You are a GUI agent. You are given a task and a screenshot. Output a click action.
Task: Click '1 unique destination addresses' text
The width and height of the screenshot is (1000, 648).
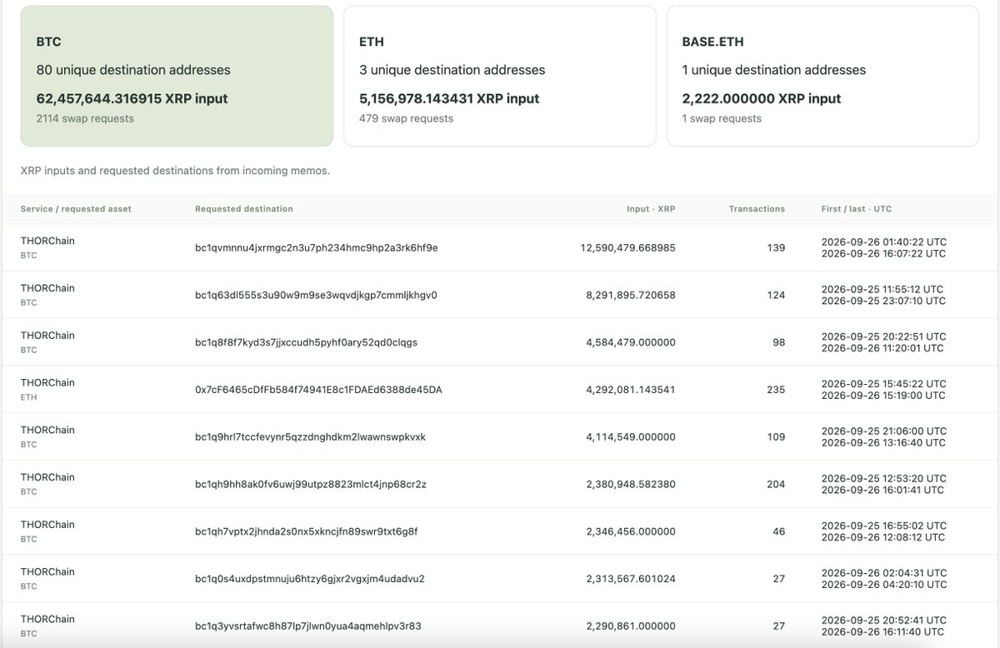pyautogui.click(x=774, y=70)
